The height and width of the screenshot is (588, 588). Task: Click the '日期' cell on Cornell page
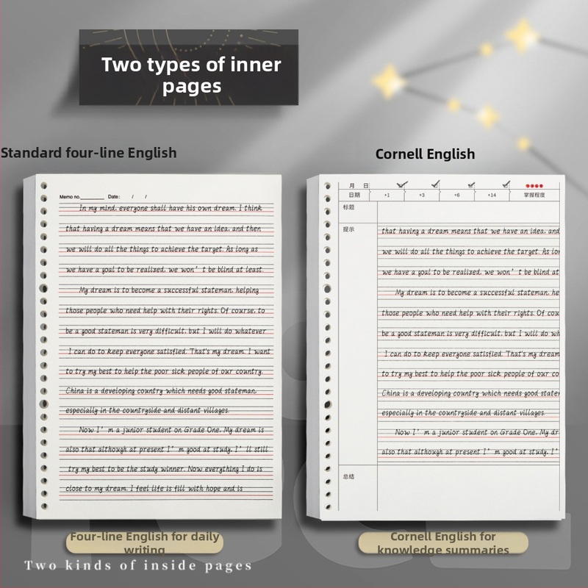pyautogui.click(x=354, y=195)
